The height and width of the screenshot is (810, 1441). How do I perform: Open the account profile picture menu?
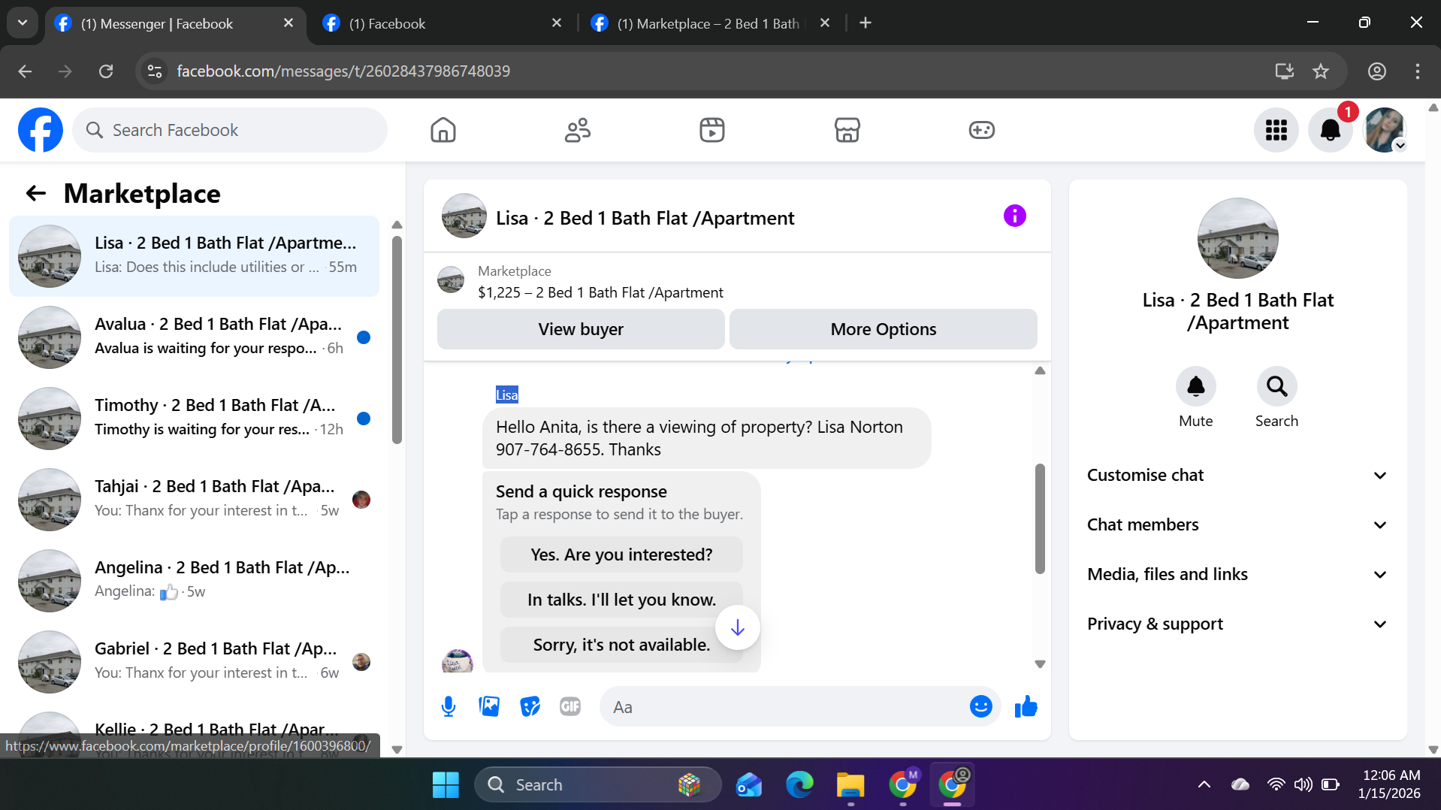(x=1385, y=130)
